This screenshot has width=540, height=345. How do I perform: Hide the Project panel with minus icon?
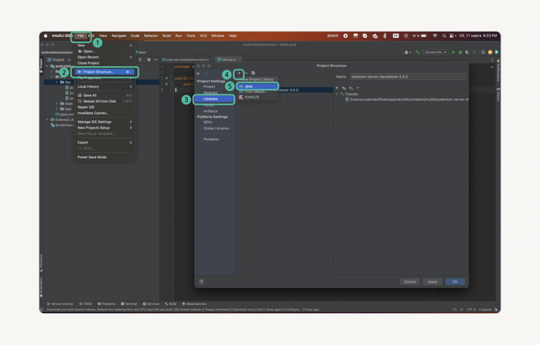156,59
